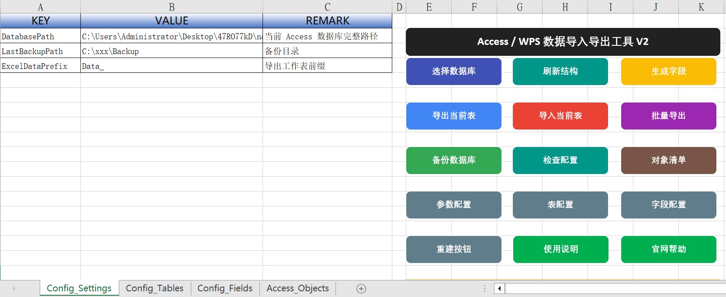Click the purple 批量导出 button
726x297 pixels.
click(668, 116)
